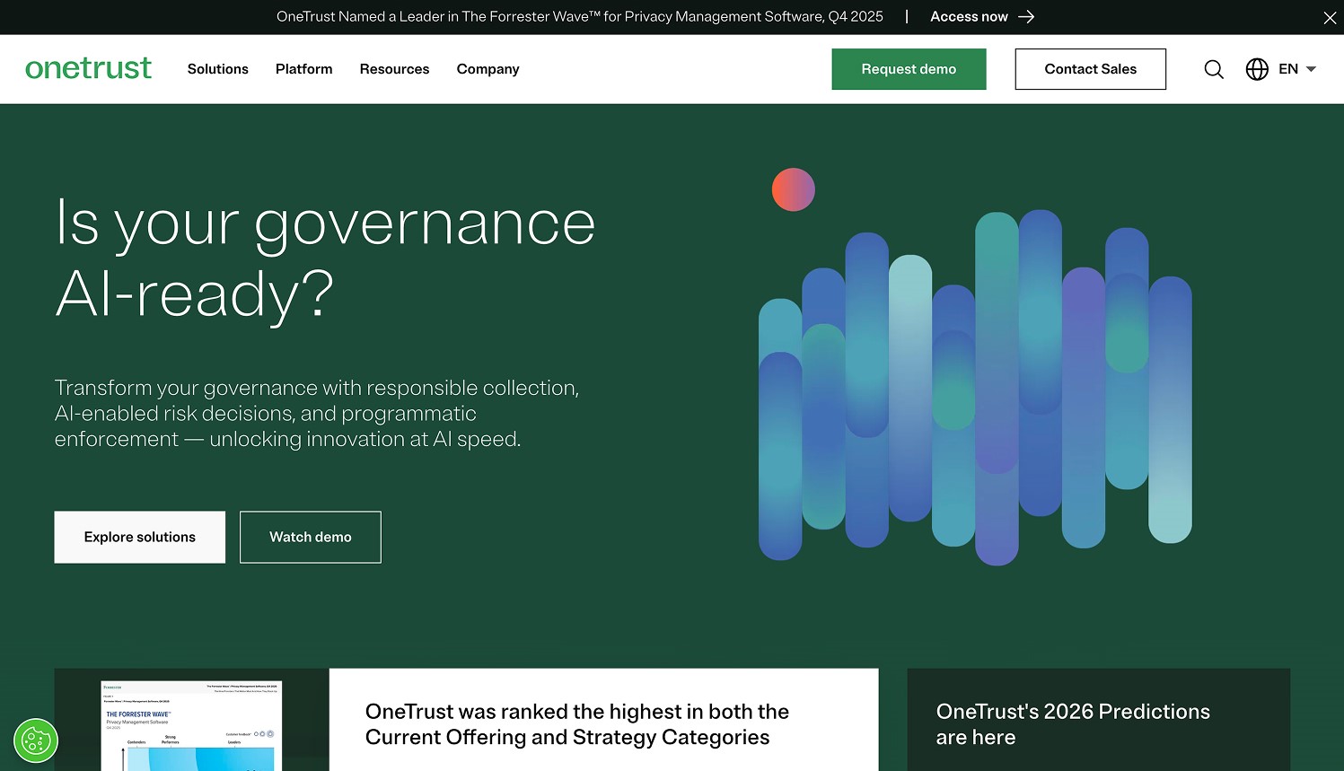The height and width of the screenshot is (771, 1344).
Task: Click the globe language icon
Action: (1257, 69)
